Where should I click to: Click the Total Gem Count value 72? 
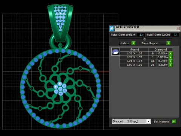pos(175,35)
